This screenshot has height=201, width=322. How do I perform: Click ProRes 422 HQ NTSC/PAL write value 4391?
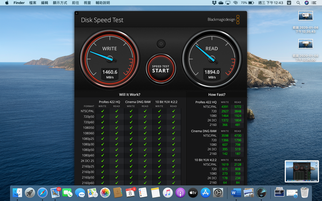point(225,107)
